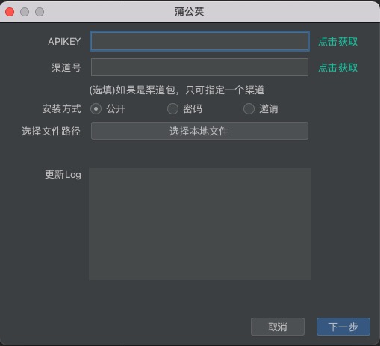Click the 蒲公英 window title
This screenshot has width=380, height=346.
click(190, 12)
